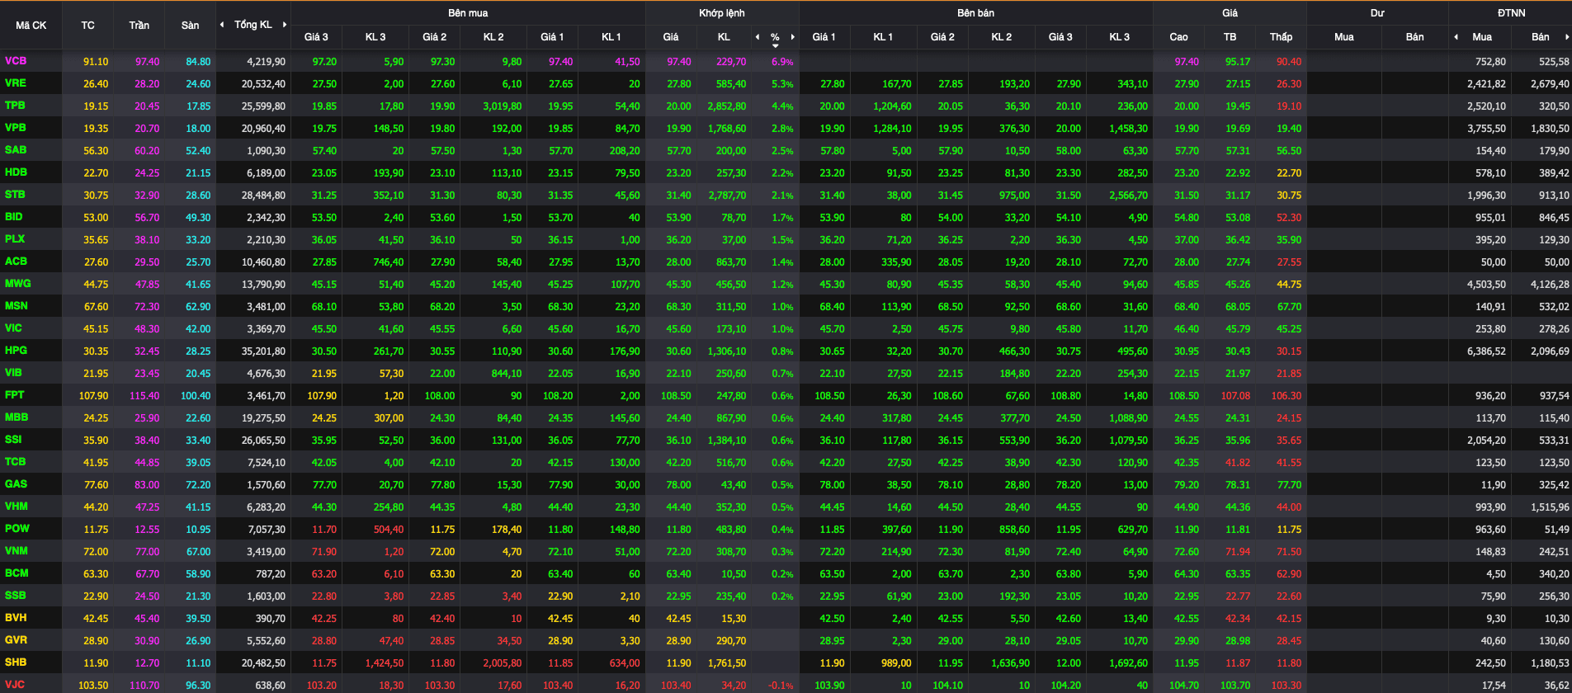Open the POW stock symbol
The image size is (1572, 693).
17,529
